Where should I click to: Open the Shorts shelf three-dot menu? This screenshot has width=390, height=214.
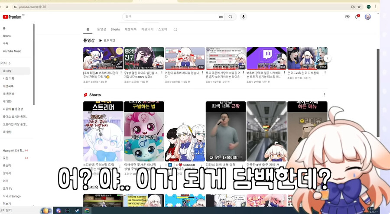click(324, 95)
